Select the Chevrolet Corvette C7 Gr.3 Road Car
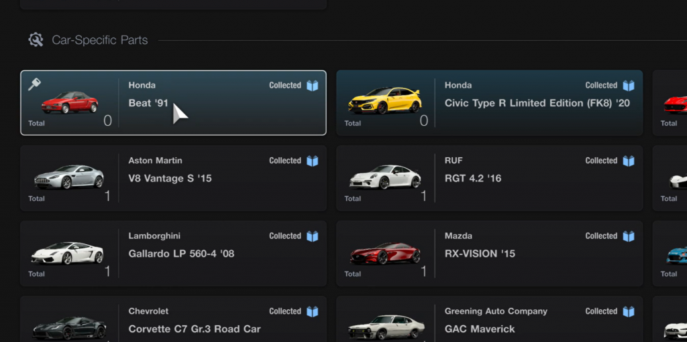Viewport: 687px width, 342px height. pos(195,329)
